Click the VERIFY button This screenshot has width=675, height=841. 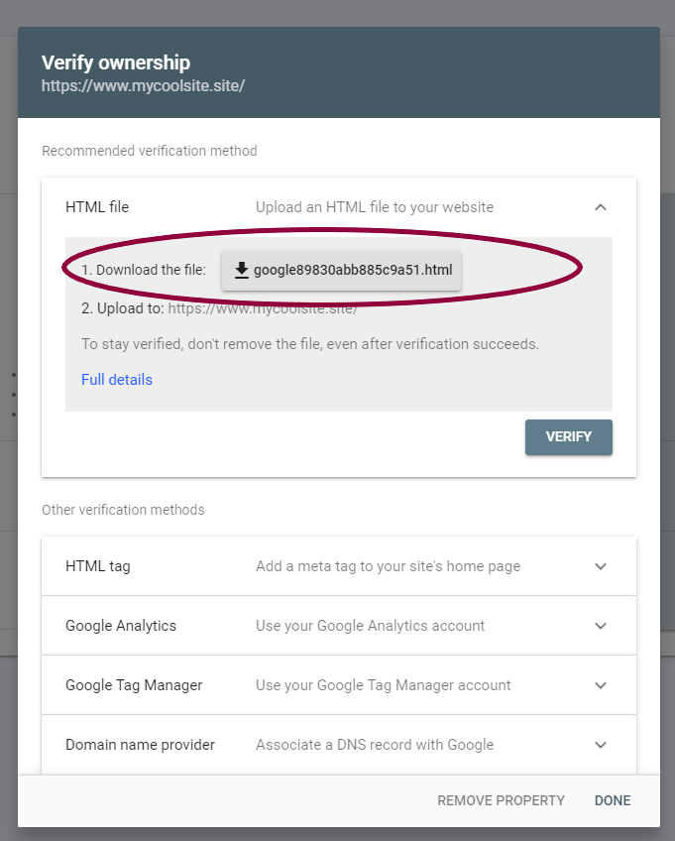pos(568,437)
